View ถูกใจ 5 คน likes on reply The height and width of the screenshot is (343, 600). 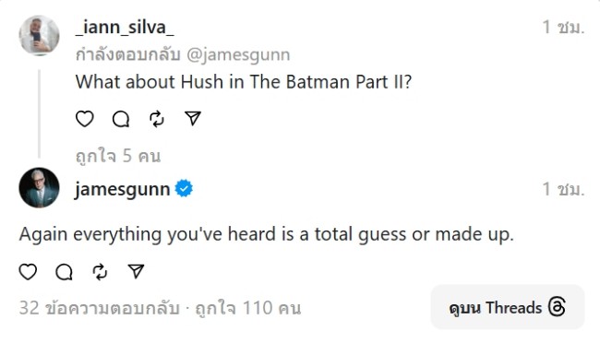point(118,156)
